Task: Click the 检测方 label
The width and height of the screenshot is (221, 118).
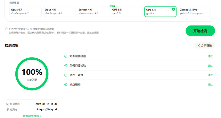Action: pyautogui.click(x=13, y=109)
